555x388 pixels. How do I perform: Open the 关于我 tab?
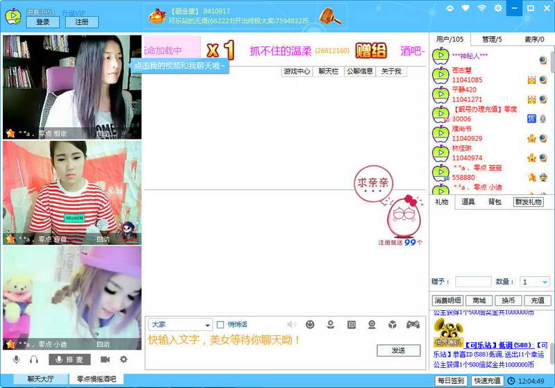click(x=391, y=71)
